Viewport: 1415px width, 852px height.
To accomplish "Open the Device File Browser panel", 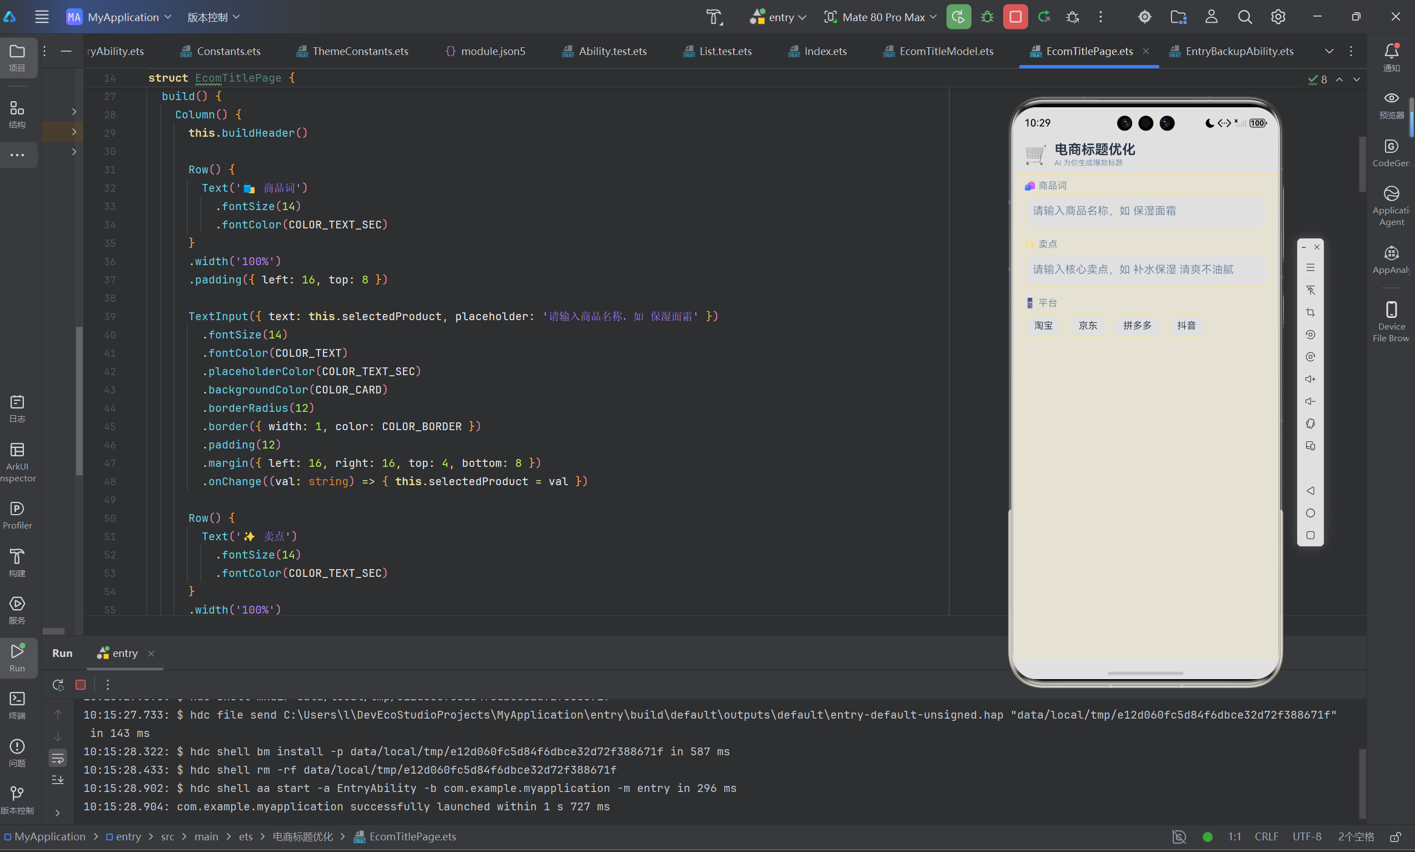I will pos(1392,321).
